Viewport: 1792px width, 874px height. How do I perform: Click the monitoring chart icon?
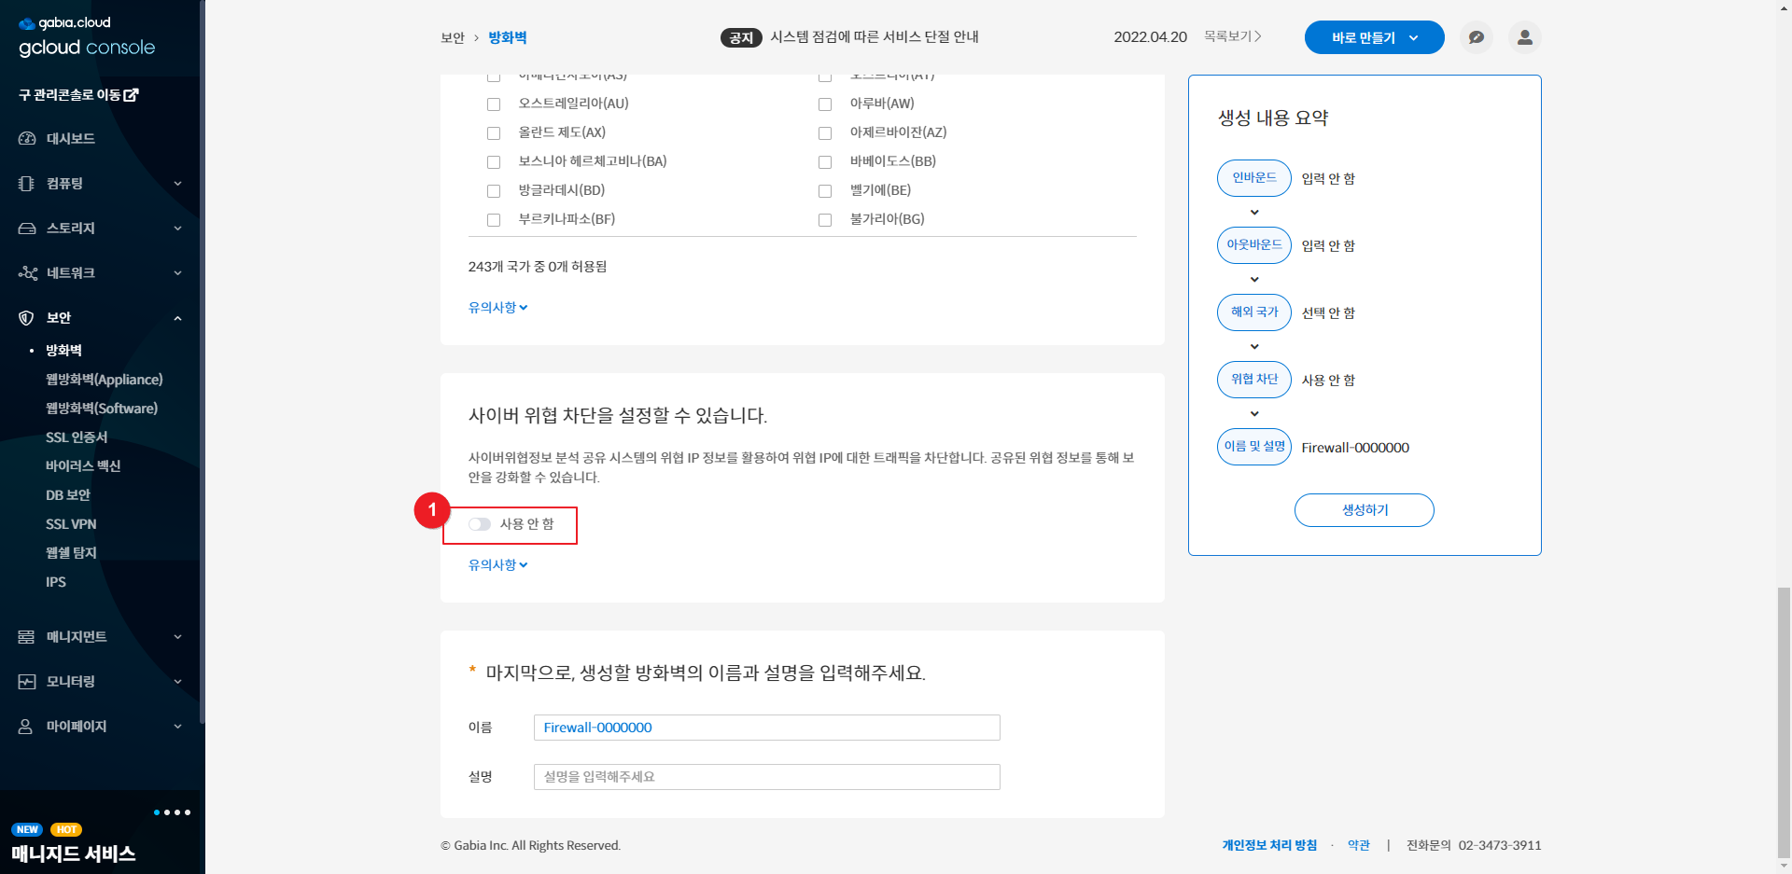click(x=27, y=682)
